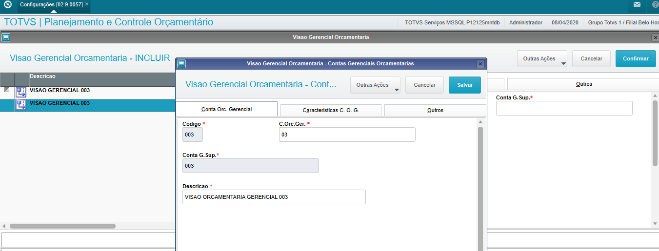Click the main window Conta G.Sup. field
Screen dimensions: 659x251
pyautogui.click(x=564, y=108)
